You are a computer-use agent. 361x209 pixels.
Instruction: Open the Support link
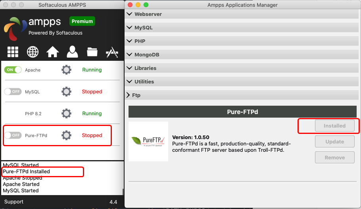14,201
